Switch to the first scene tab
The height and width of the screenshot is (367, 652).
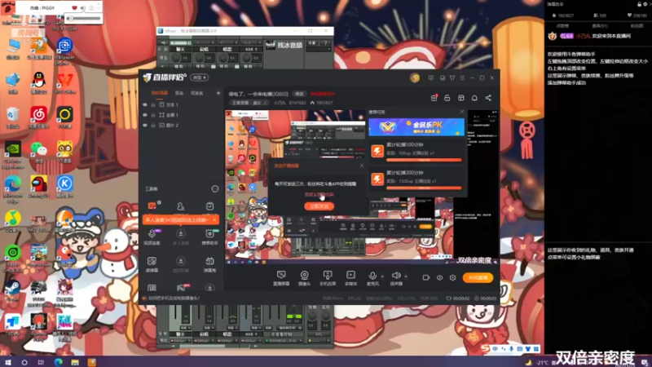[x=159, y=93]
